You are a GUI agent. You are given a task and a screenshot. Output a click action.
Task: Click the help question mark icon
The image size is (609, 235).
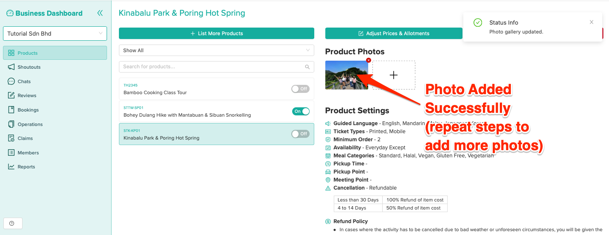tap(12, 224)
